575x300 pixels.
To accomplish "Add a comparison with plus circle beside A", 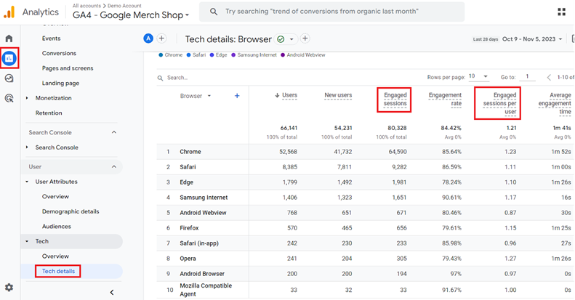I will coord(161,38).
